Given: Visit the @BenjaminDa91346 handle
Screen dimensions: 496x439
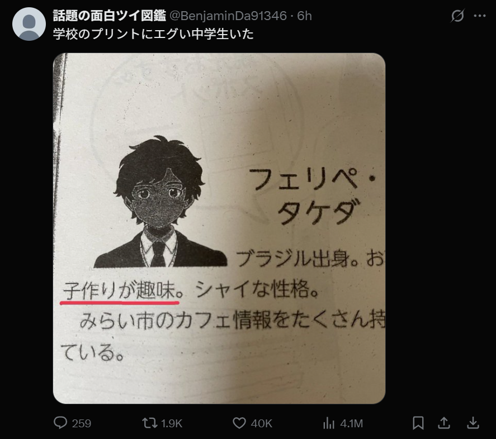Looking at the screenshot, I should click(228, 16).
